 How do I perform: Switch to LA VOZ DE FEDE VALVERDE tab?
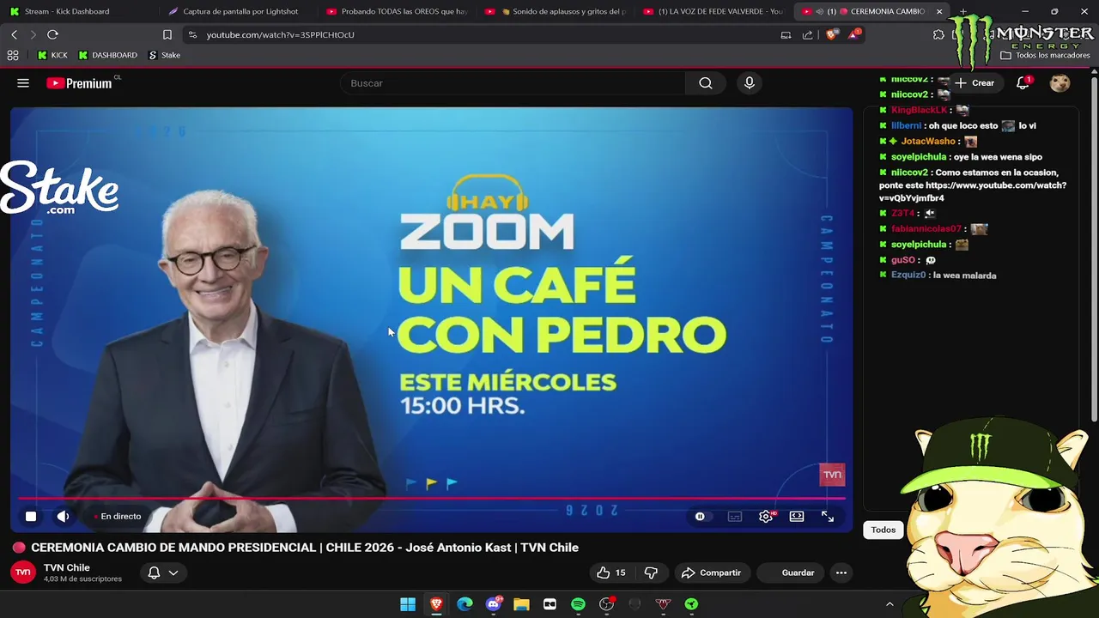click(713, 11)
